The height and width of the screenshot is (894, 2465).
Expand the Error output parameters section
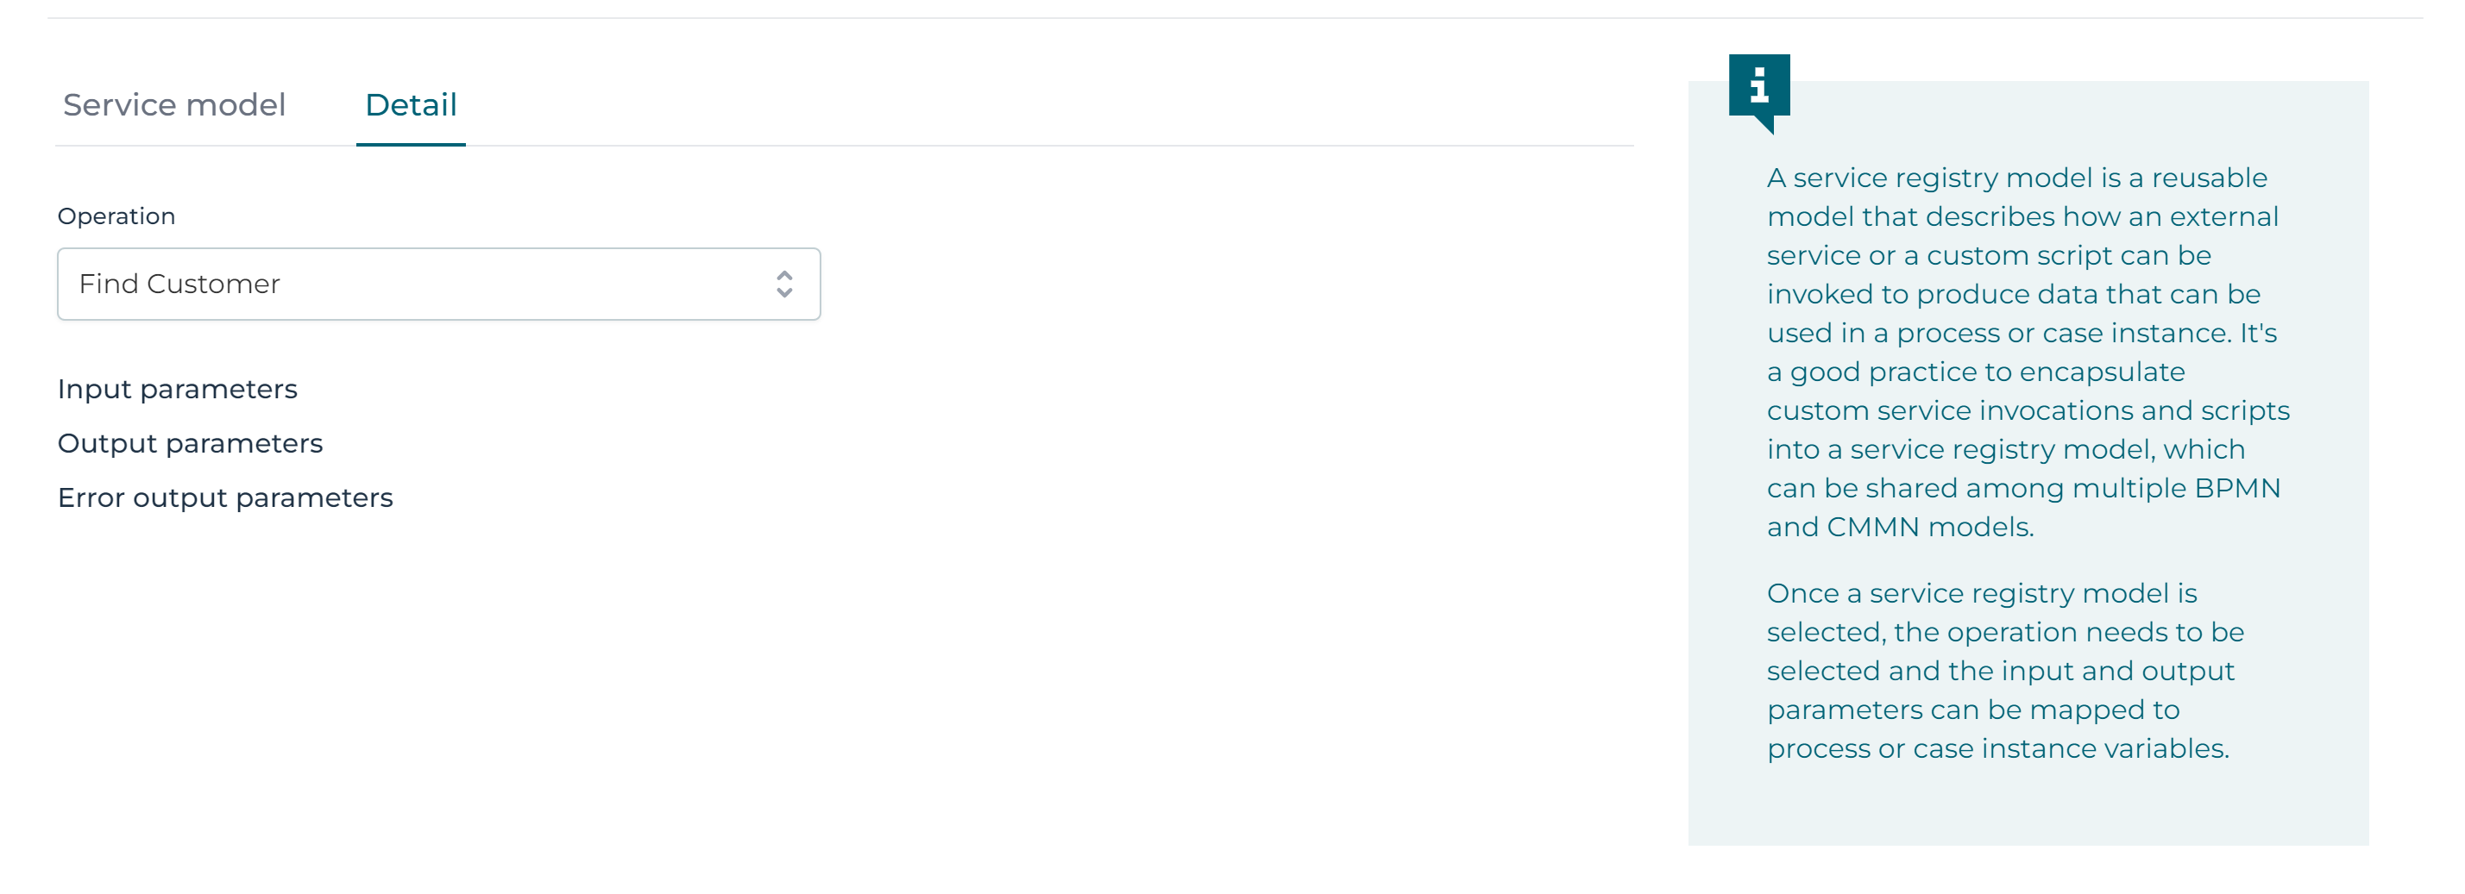pos(225,498)
